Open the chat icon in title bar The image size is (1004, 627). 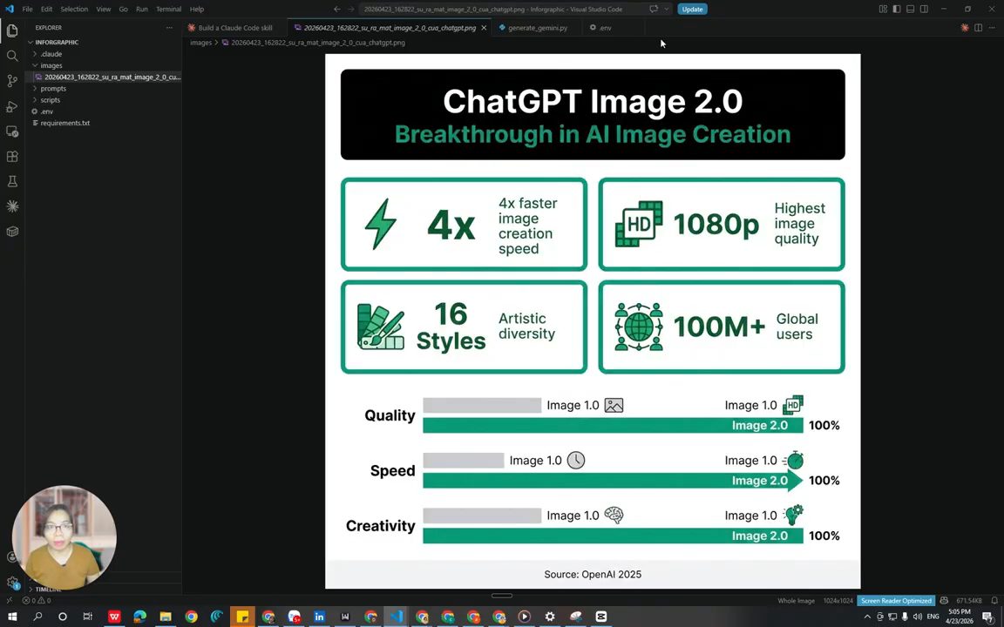point(654,9)
